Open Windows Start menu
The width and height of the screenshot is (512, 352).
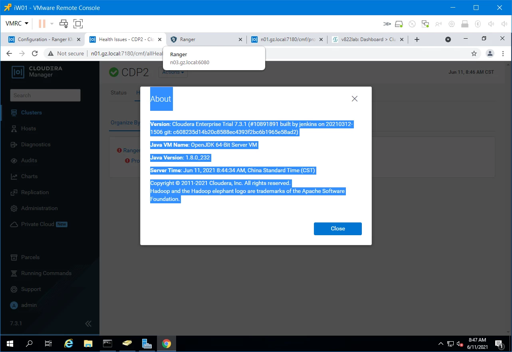tap(10, 344)
